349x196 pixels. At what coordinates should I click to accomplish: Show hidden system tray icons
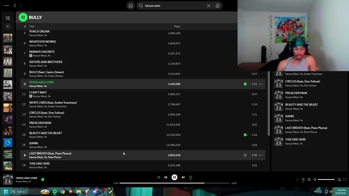315,192
